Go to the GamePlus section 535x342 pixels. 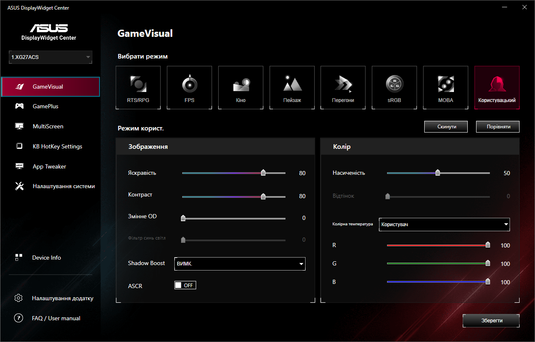click(x=51, y=106)
